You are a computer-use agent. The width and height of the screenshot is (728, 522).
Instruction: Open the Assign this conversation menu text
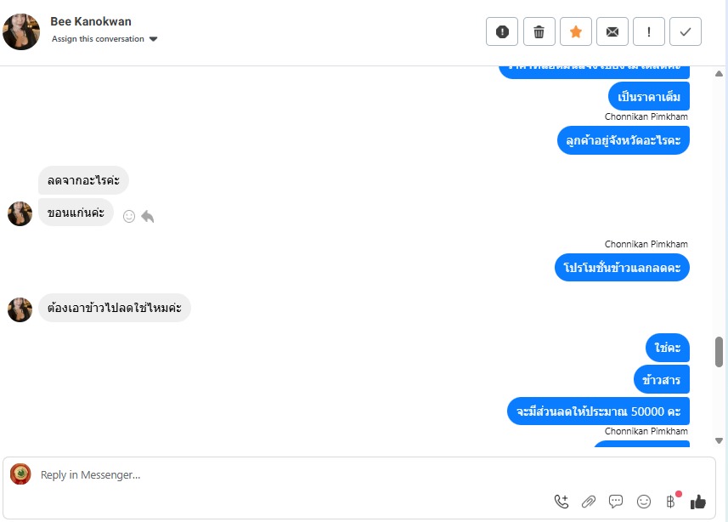pyautogui.click(x=98, y=39)
